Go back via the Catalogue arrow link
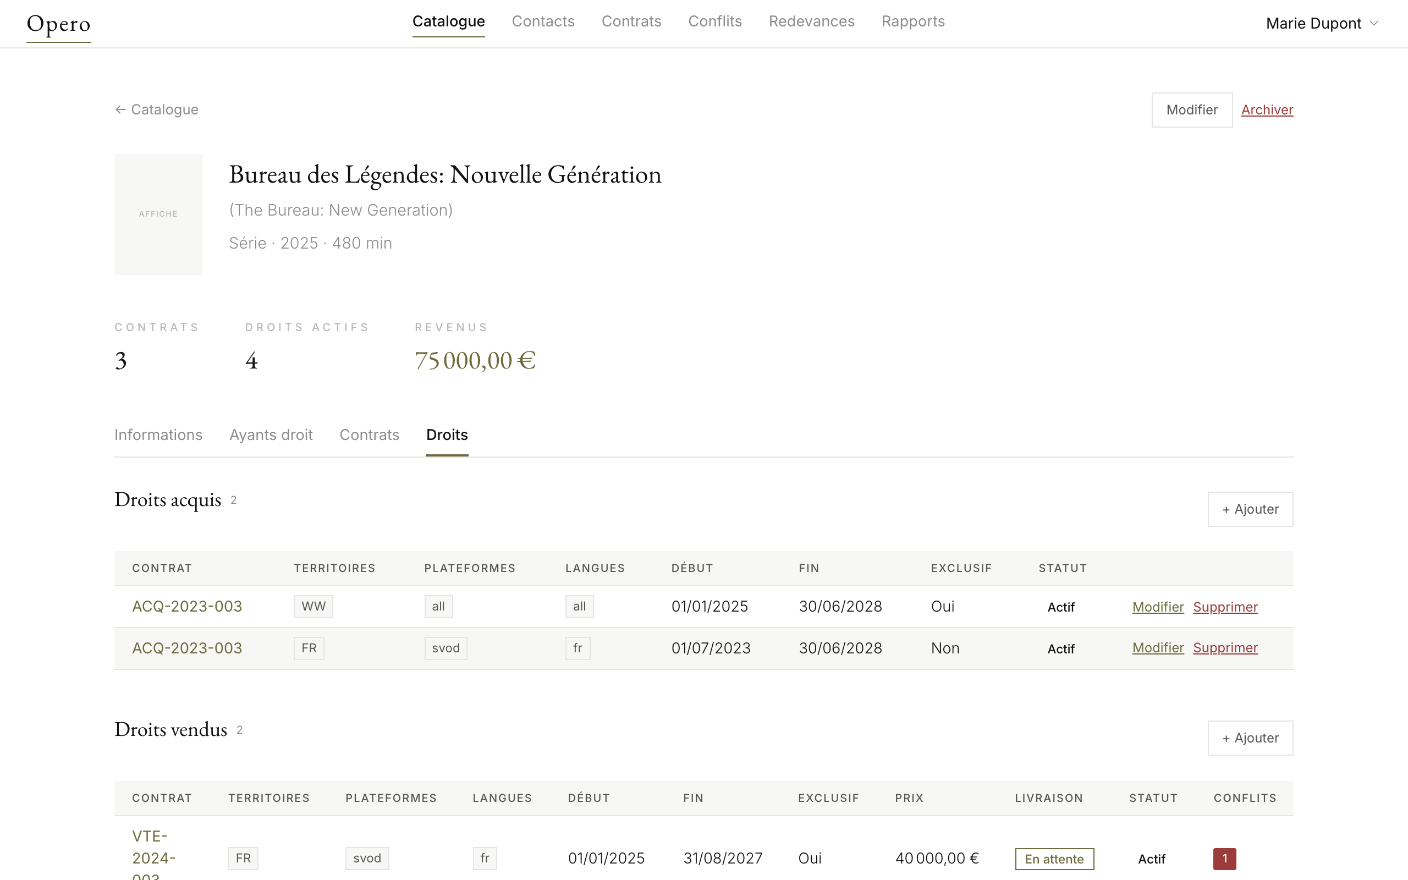 (x=157, y=109)
